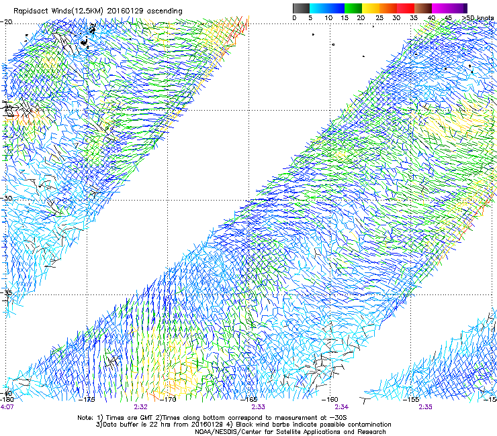Click the '-165' longitude axis label

click(249, 400)
